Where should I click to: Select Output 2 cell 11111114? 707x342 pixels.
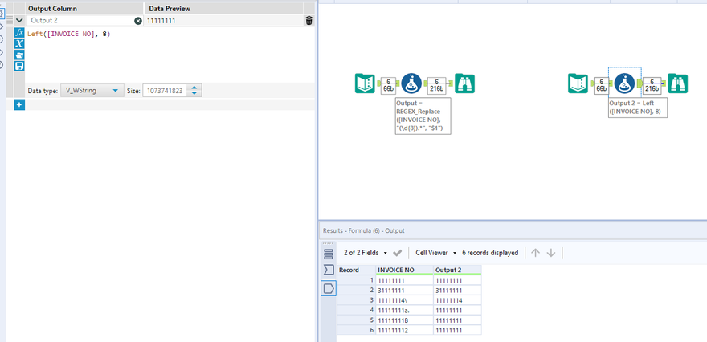[457, 300]
